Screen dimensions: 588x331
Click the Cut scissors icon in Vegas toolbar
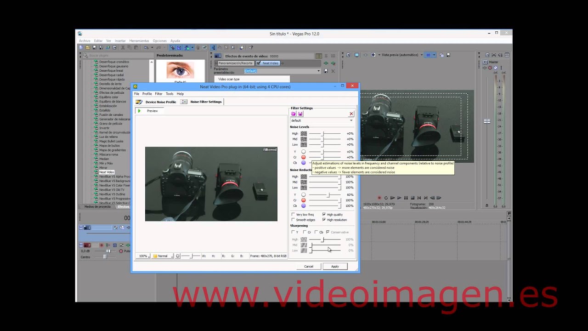[123, 47]
